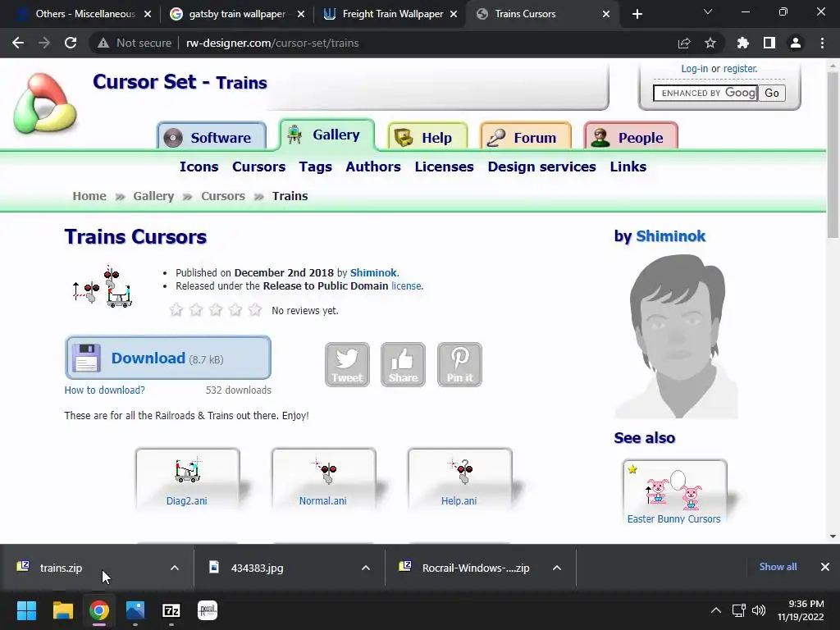
Task: Click the address bar URL
Action: 272,43
